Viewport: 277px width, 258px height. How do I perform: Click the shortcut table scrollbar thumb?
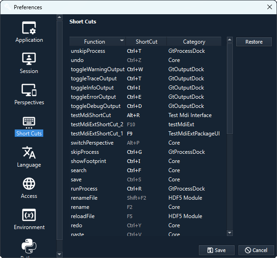[x=230, y=89]
